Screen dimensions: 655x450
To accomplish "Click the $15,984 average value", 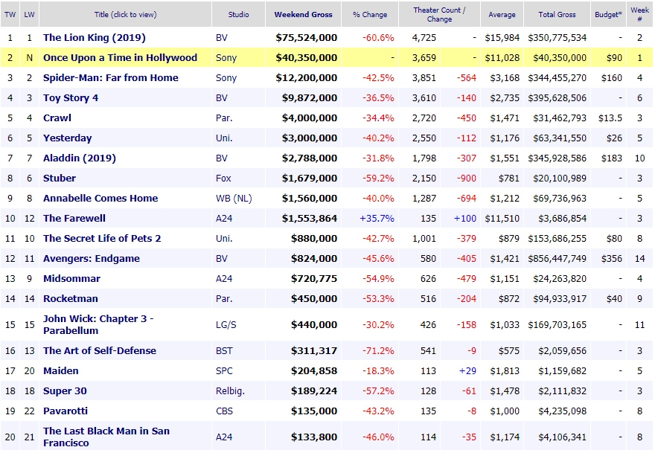I will pos(502,38).
